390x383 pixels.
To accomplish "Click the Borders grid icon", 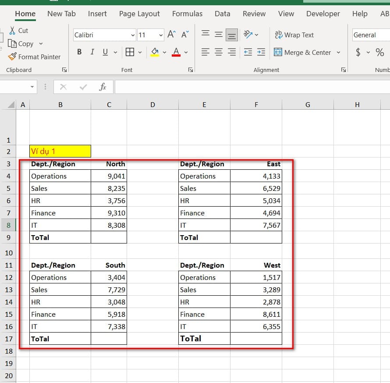I will (130, 52).
